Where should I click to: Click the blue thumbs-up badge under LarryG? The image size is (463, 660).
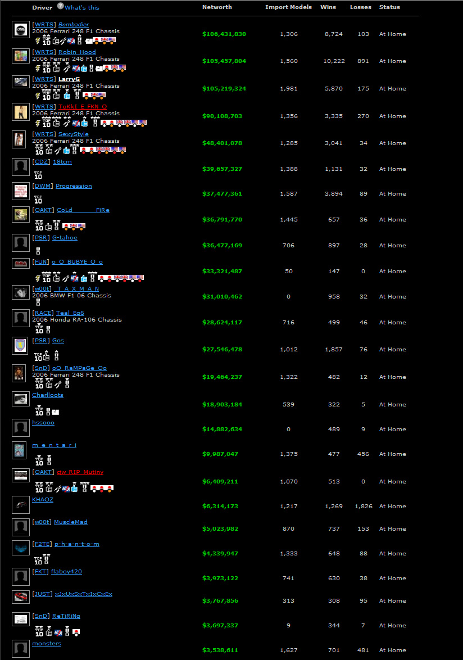coord(65,96)
